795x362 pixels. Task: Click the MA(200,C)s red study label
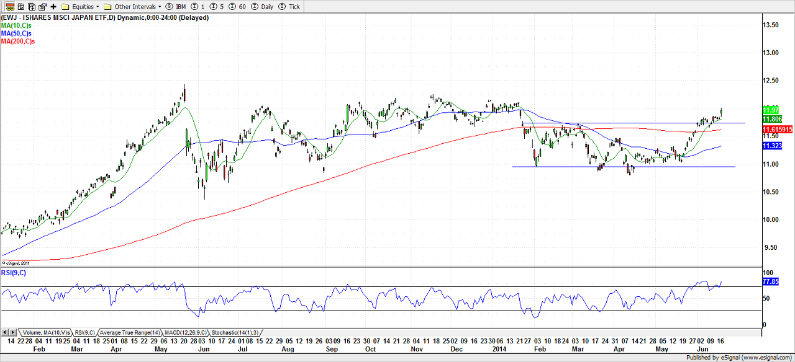coord(18,41)
